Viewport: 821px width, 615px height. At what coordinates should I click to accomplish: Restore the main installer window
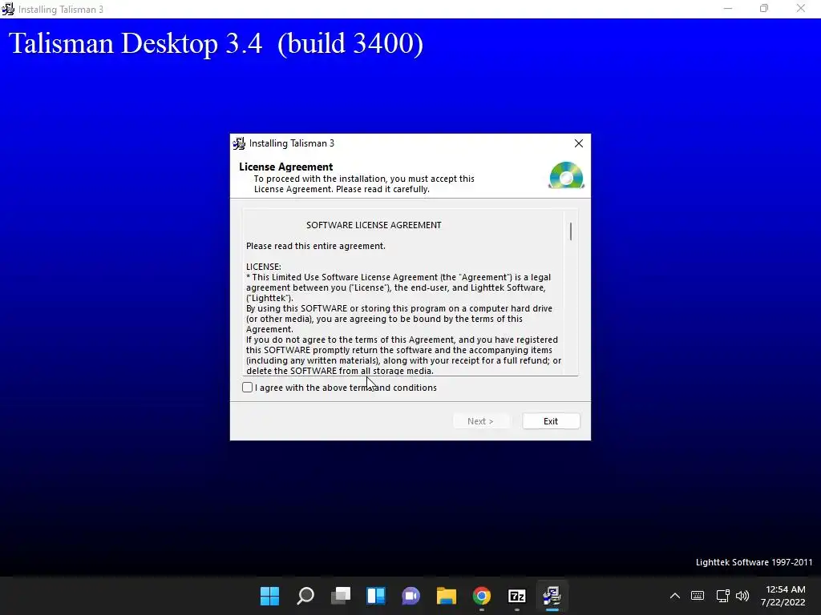[764, 9]
